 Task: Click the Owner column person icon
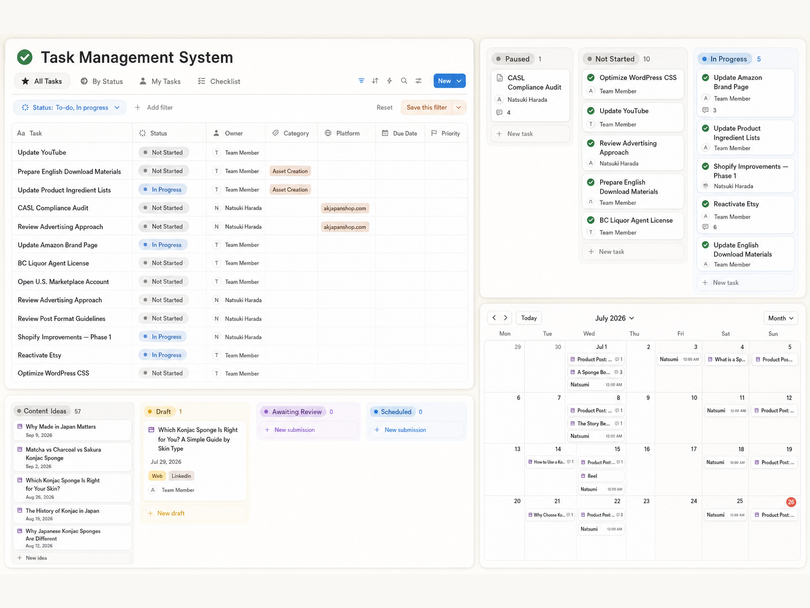coord(216,133)
